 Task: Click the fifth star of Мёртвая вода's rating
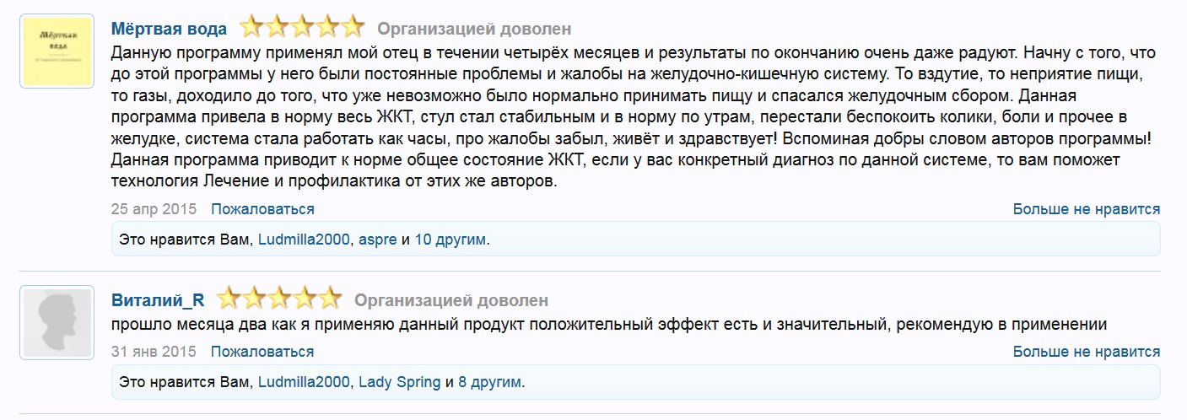click(x=353, y=29)
